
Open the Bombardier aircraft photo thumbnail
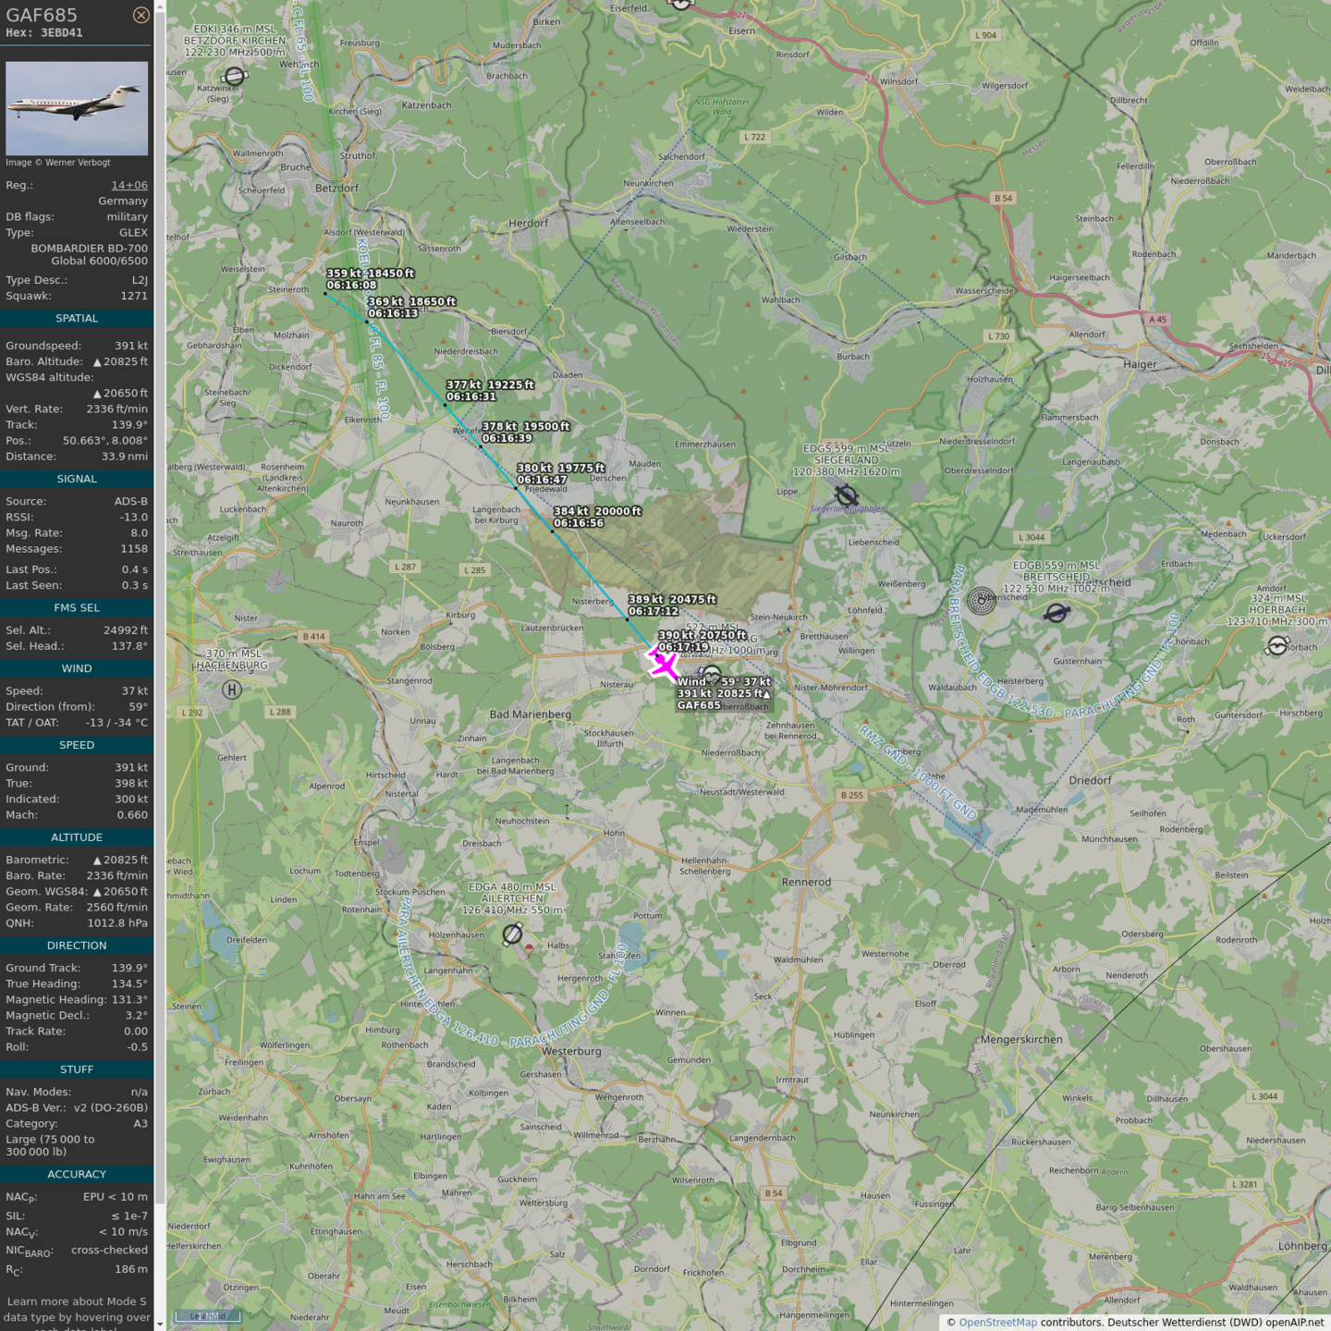(x=77, y=108)
